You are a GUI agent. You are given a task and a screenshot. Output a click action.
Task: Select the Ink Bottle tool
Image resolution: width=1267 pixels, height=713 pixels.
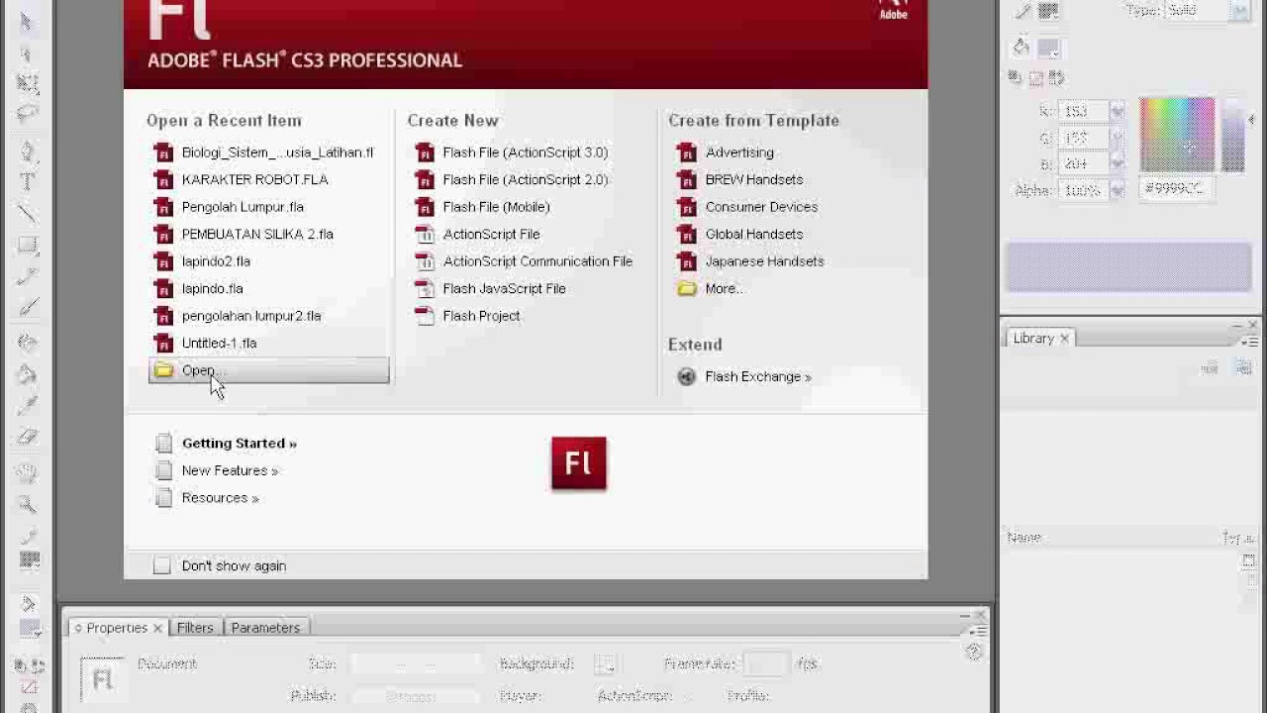coord(27,343)
